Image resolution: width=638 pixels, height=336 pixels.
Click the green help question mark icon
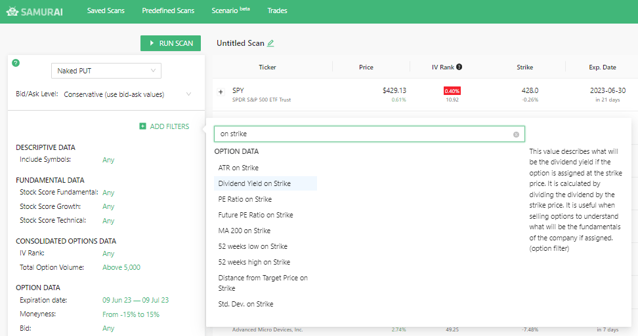[16, 63]
